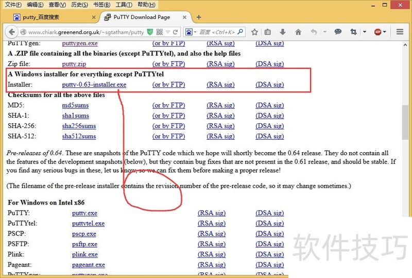Expand the address bar history dropdown
Image resolution: width=412 pixels, height=278 pixels.
[x=167, y=32]
